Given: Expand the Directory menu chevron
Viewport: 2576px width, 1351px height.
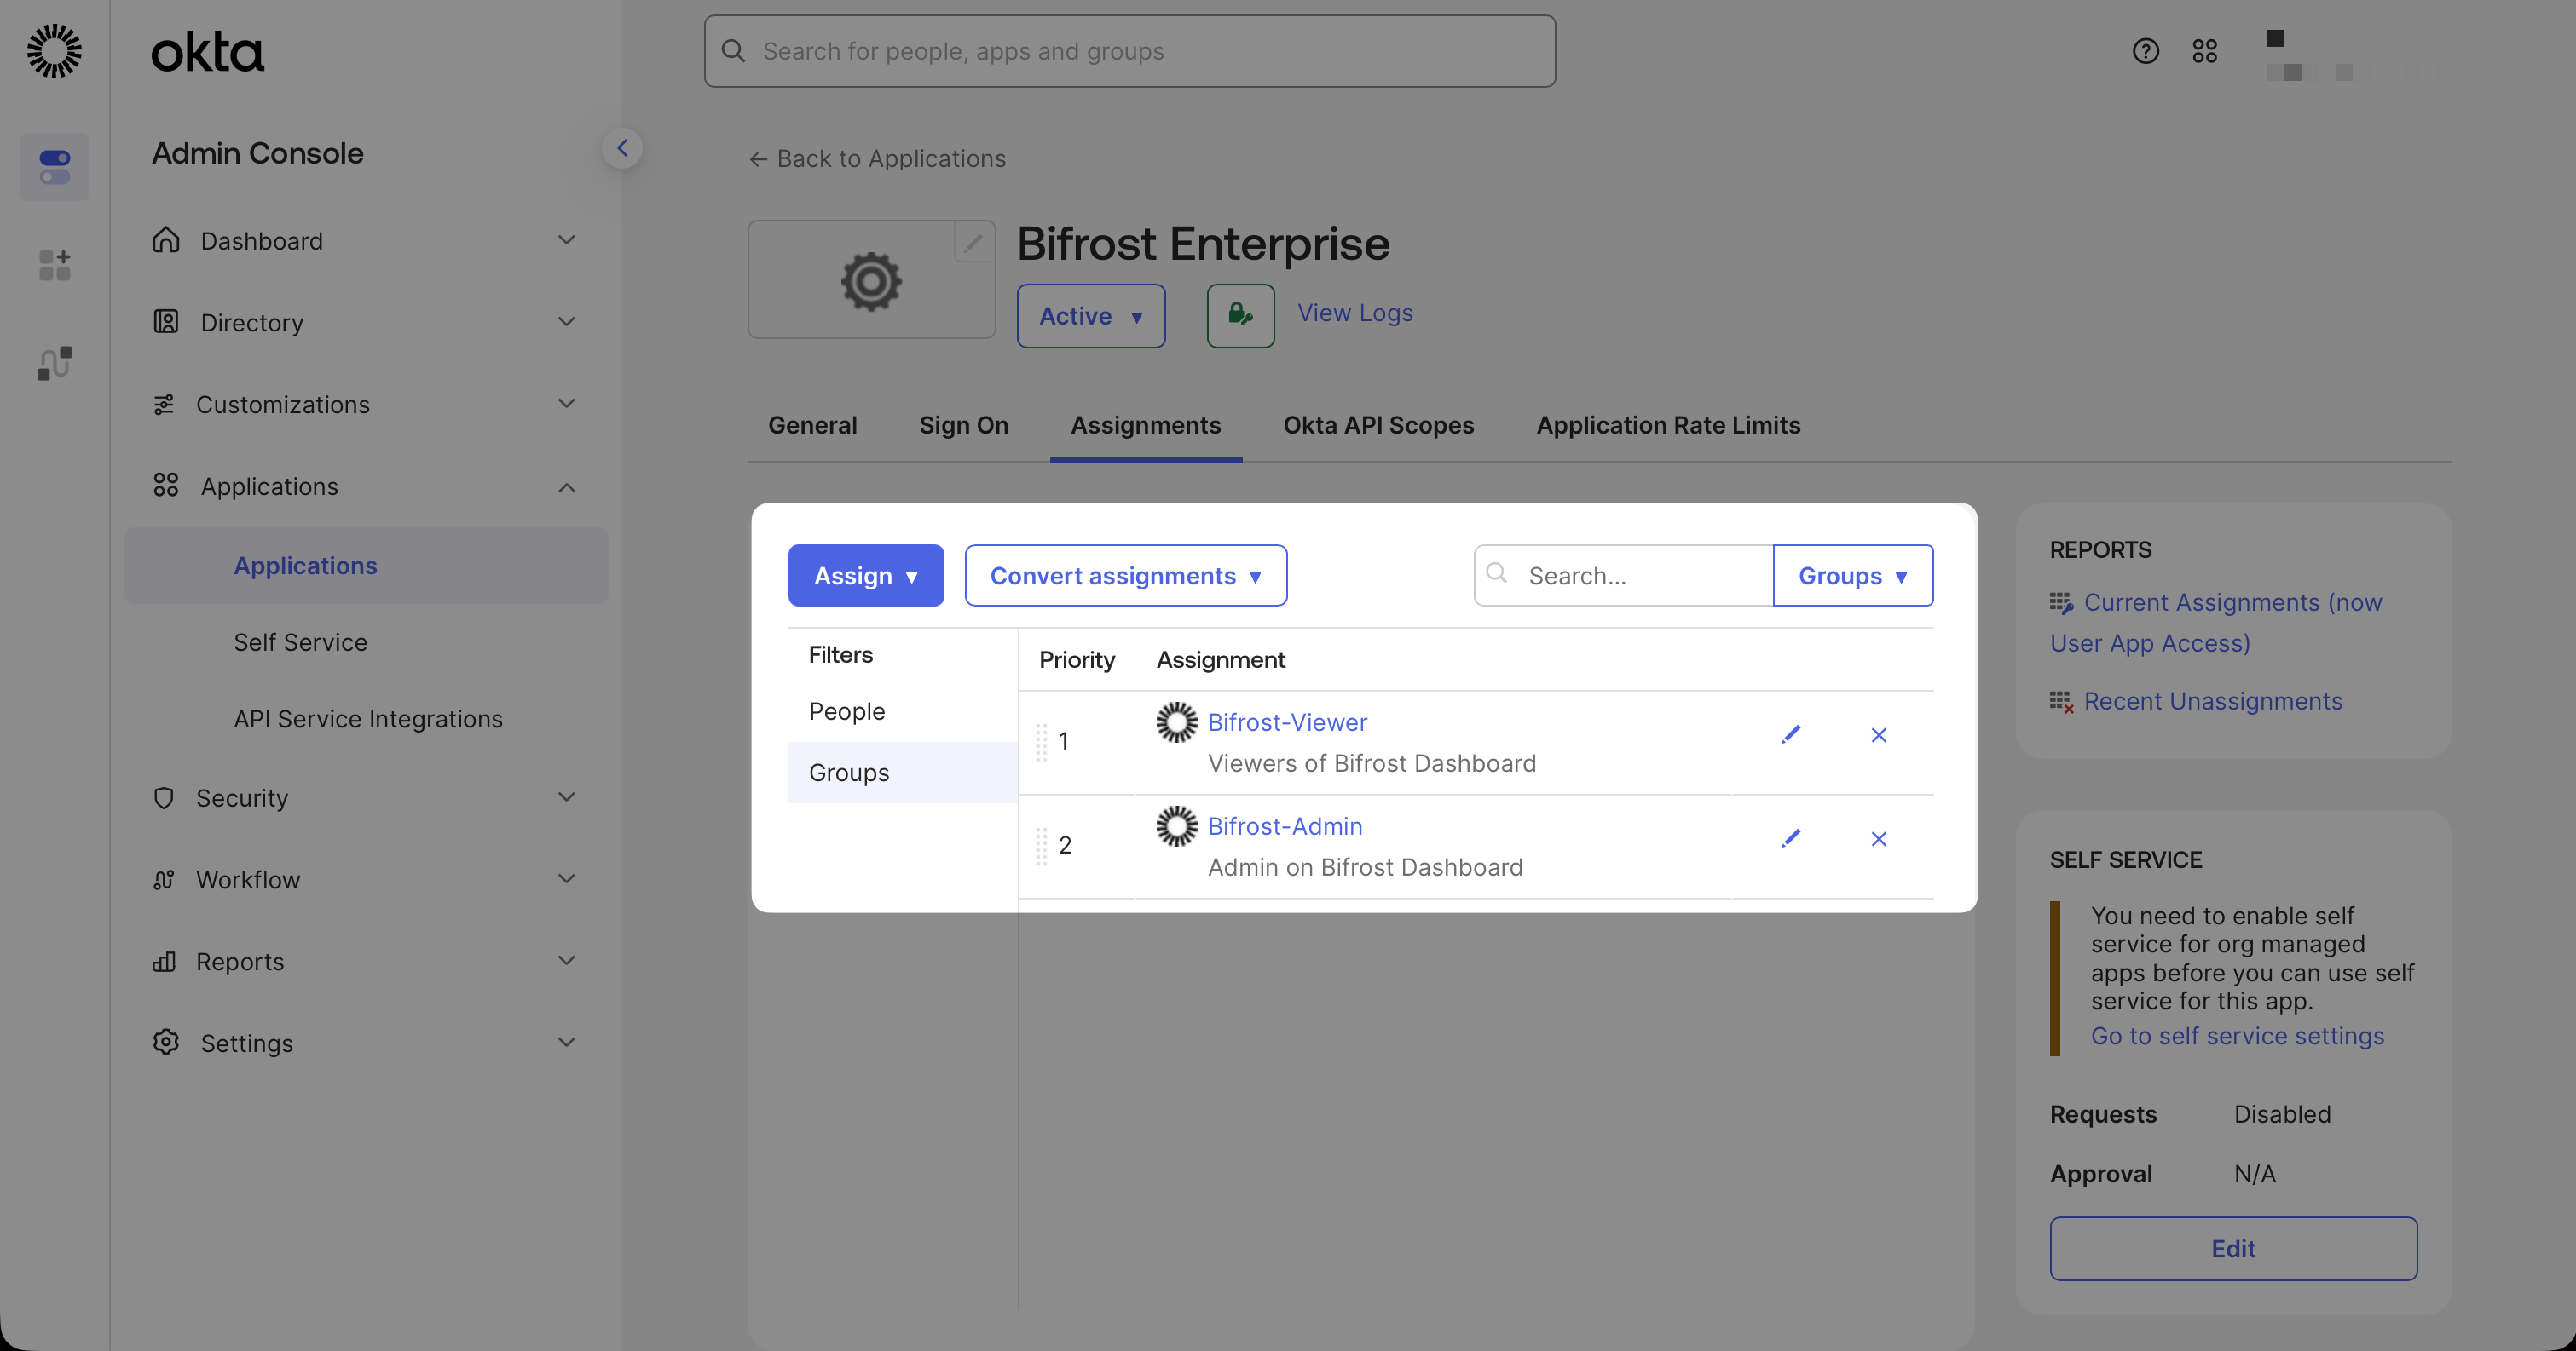Looking at the screenshot, I should 566,322.
